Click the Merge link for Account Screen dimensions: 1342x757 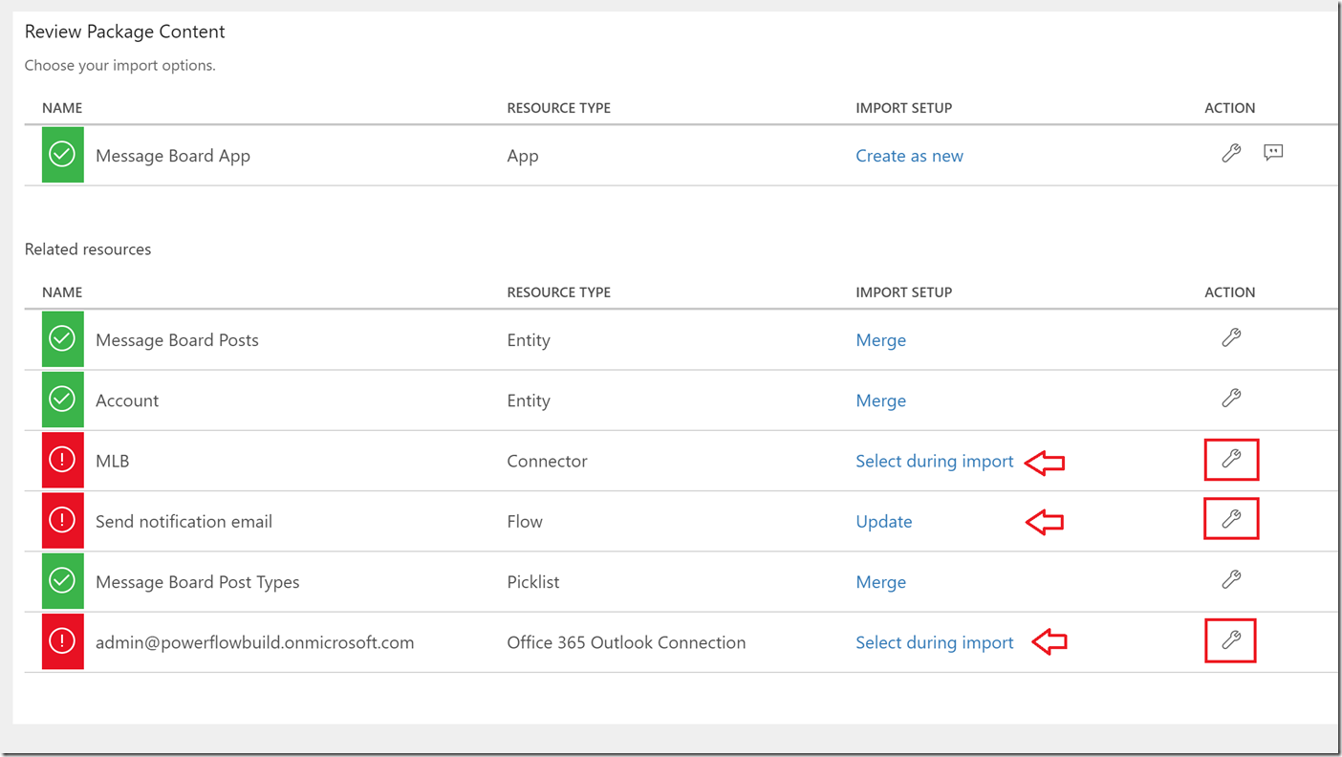pyautogui.click(x=880, y=400)
